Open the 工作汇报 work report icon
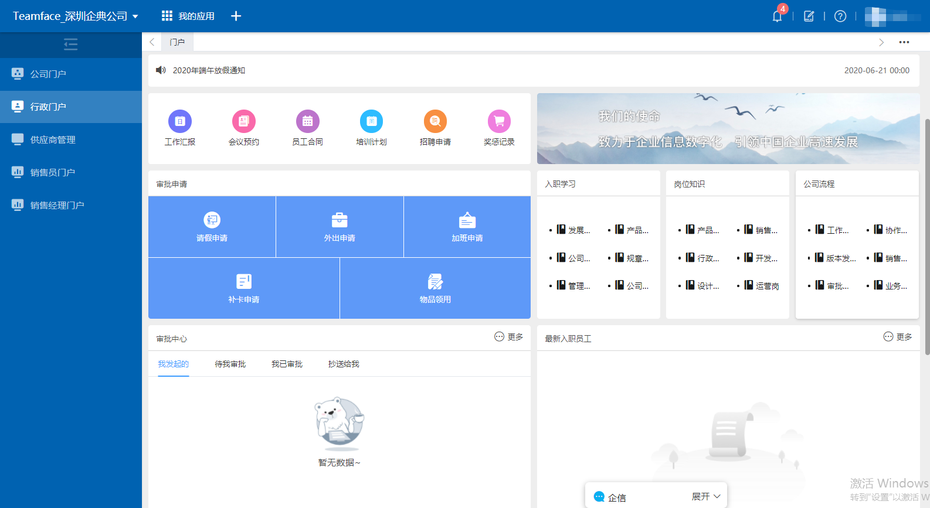 pos(180,122)
